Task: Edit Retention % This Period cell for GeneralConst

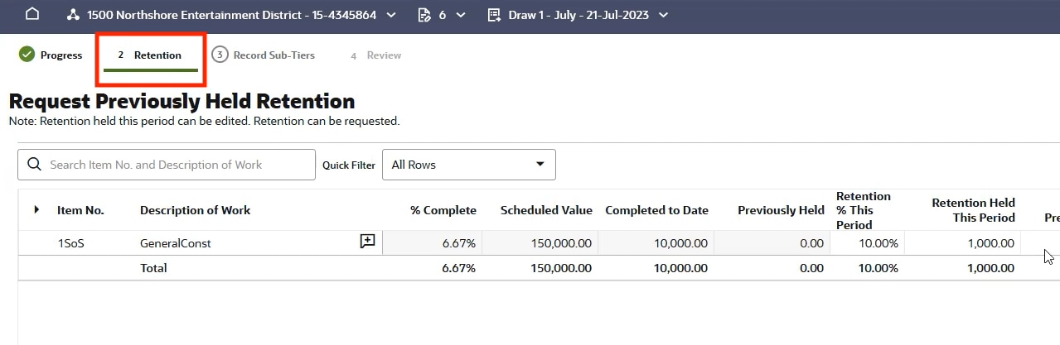Action: click(867, 243)
